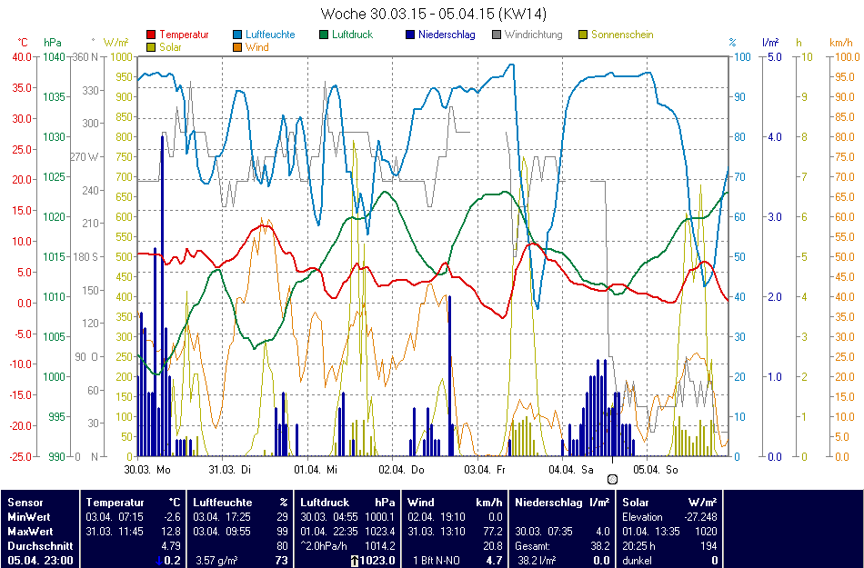Viewport: 864px width, 568px height.
Task: Click the 03.04. Fr date label
Action: click(485, 470)
